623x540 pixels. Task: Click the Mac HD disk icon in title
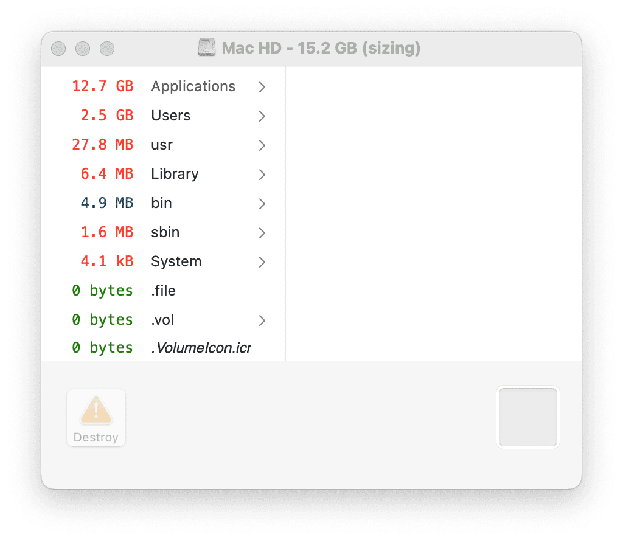click(x=207, y=47)
